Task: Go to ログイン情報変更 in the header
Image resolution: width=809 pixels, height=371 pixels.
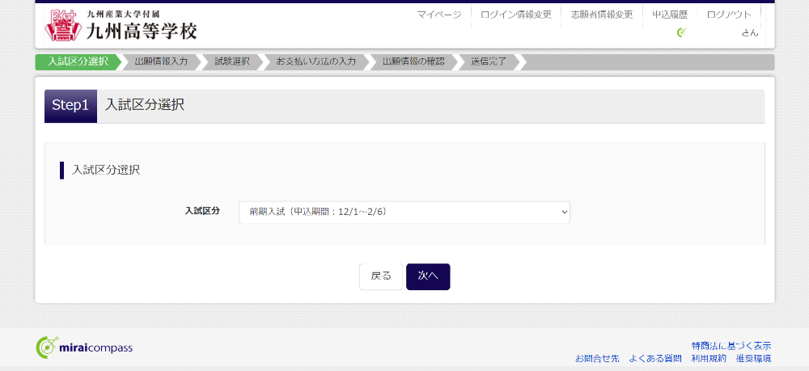Action: pos(515,15)
